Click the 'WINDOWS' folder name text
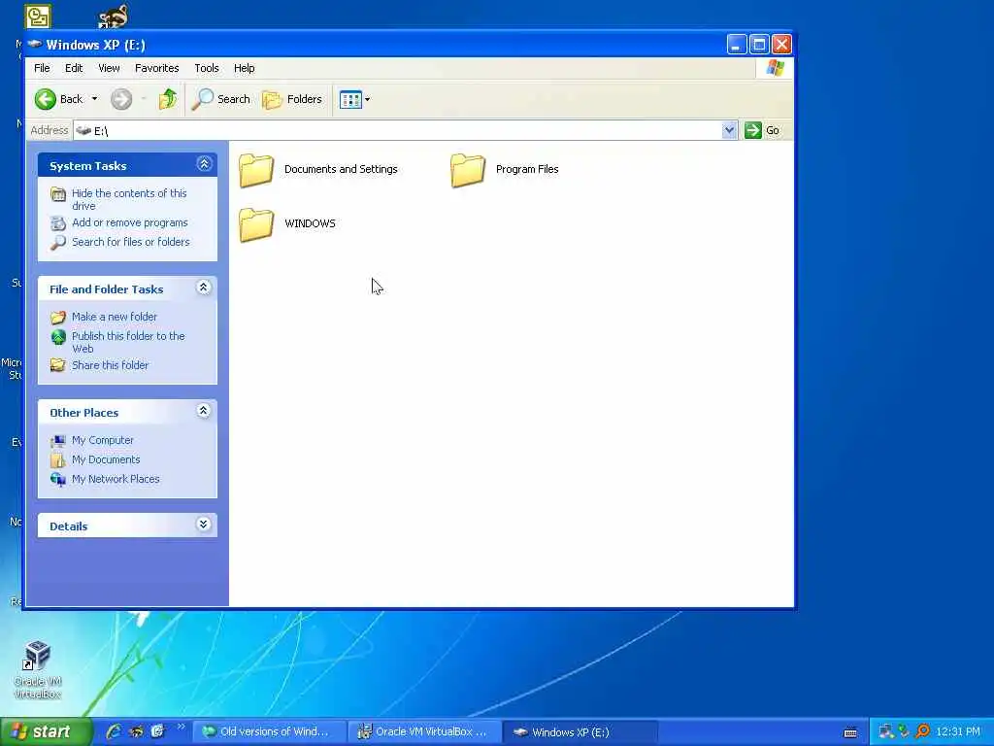 pyautogui.click(x=310, y=223)
